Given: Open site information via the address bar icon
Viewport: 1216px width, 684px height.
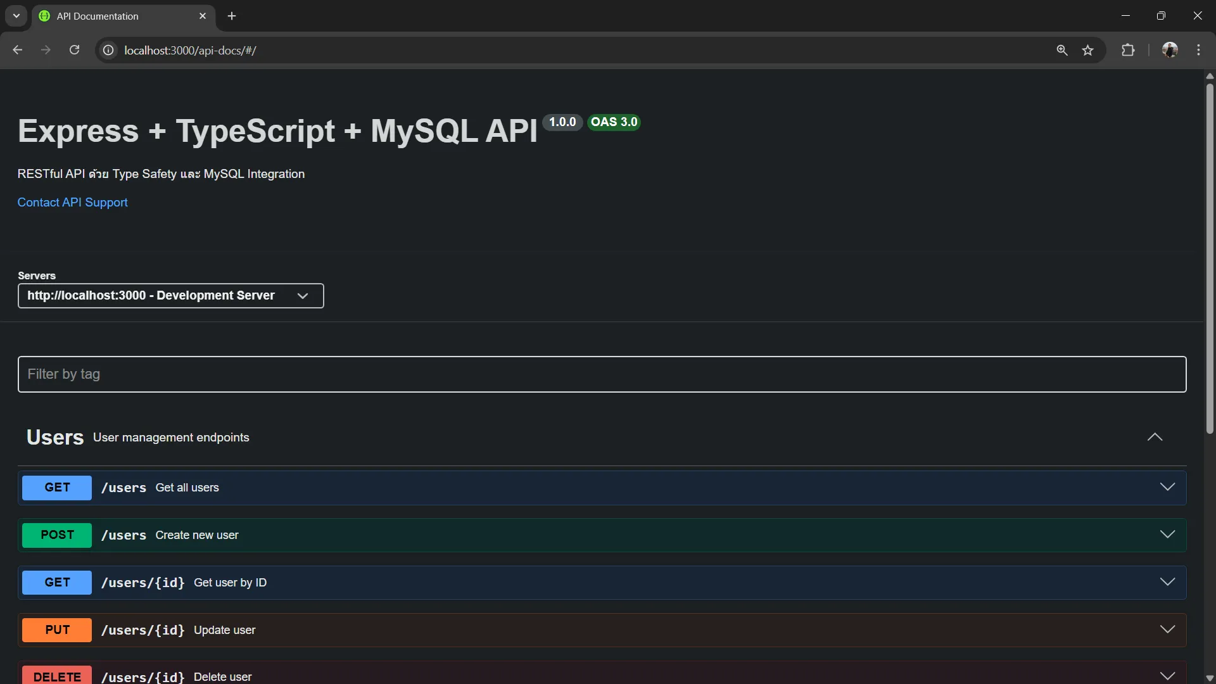Looking at the screenshot, I should 108,50.
